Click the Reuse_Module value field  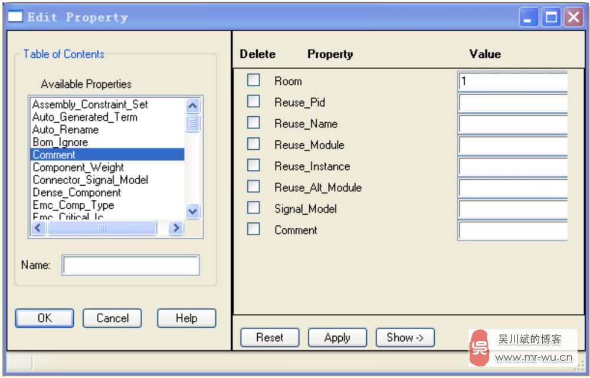point(513,145)
